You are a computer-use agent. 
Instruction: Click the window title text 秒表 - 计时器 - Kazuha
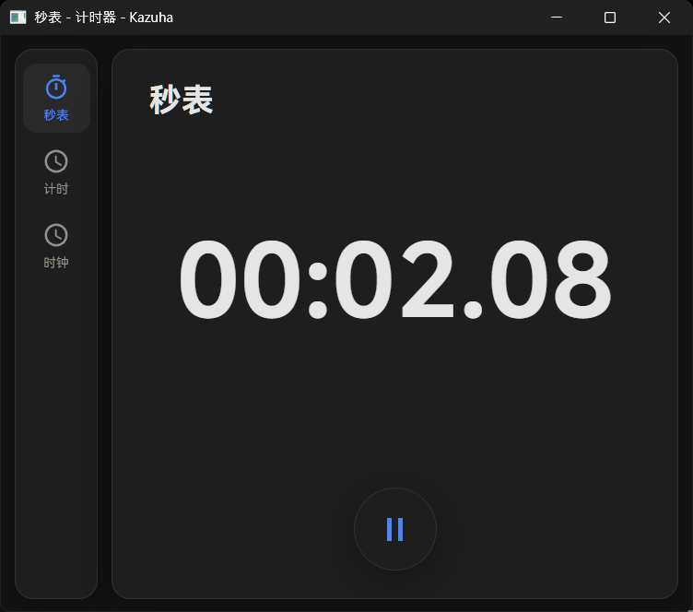[x=103, y=18]
